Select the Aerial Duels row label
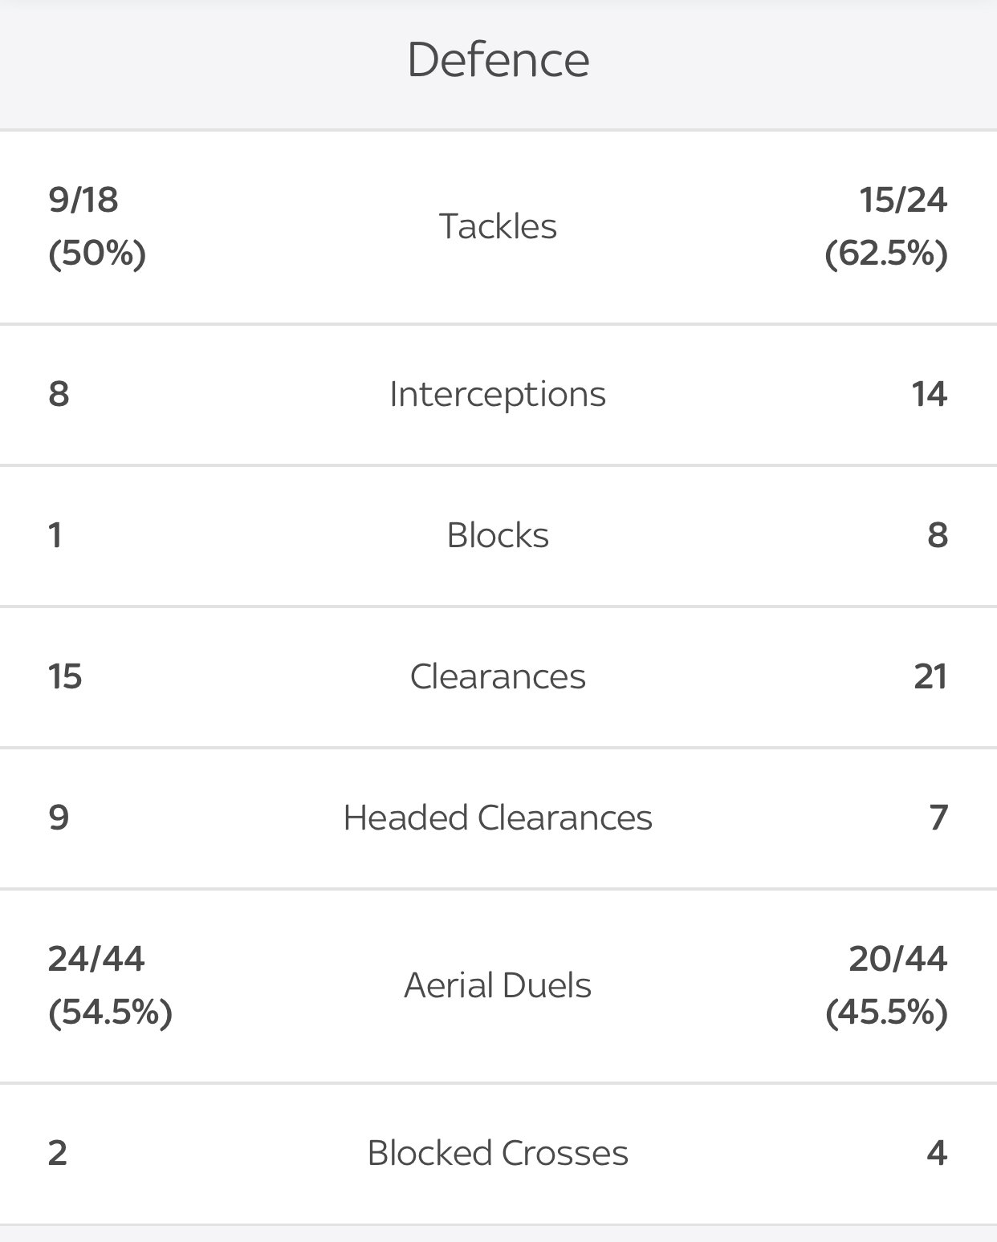 pyautogui.click(x=498, y=985)
